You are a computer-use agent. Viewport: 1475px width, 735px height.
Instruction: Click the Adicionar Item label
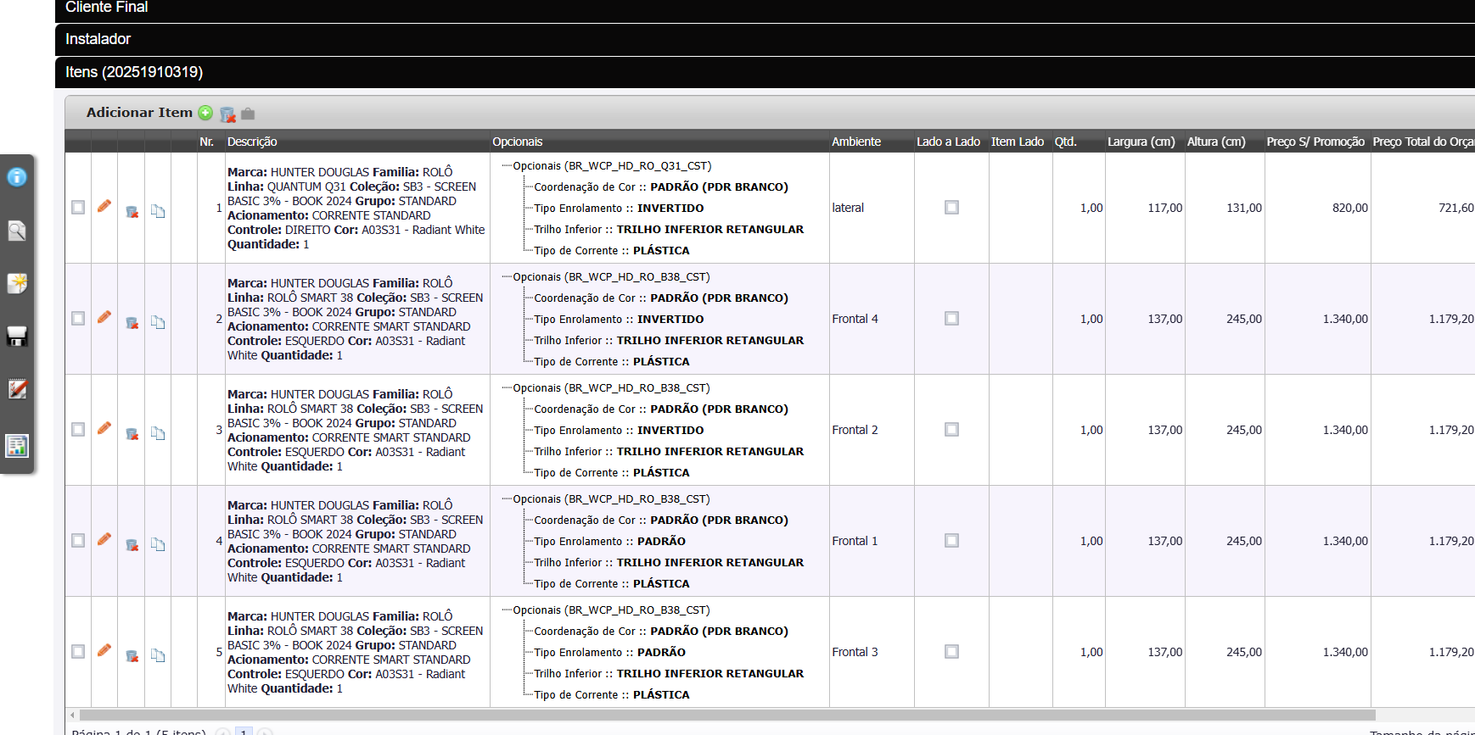coord(139,113)
